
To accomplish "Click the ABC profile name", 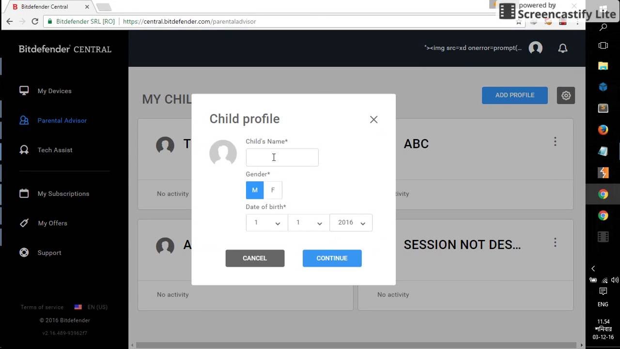I will click(x=416, y=144).
